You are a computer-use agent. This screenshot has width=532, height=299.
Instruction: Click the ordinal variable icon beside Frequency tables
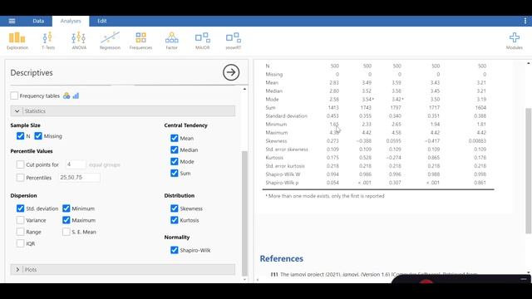(76, 96)
